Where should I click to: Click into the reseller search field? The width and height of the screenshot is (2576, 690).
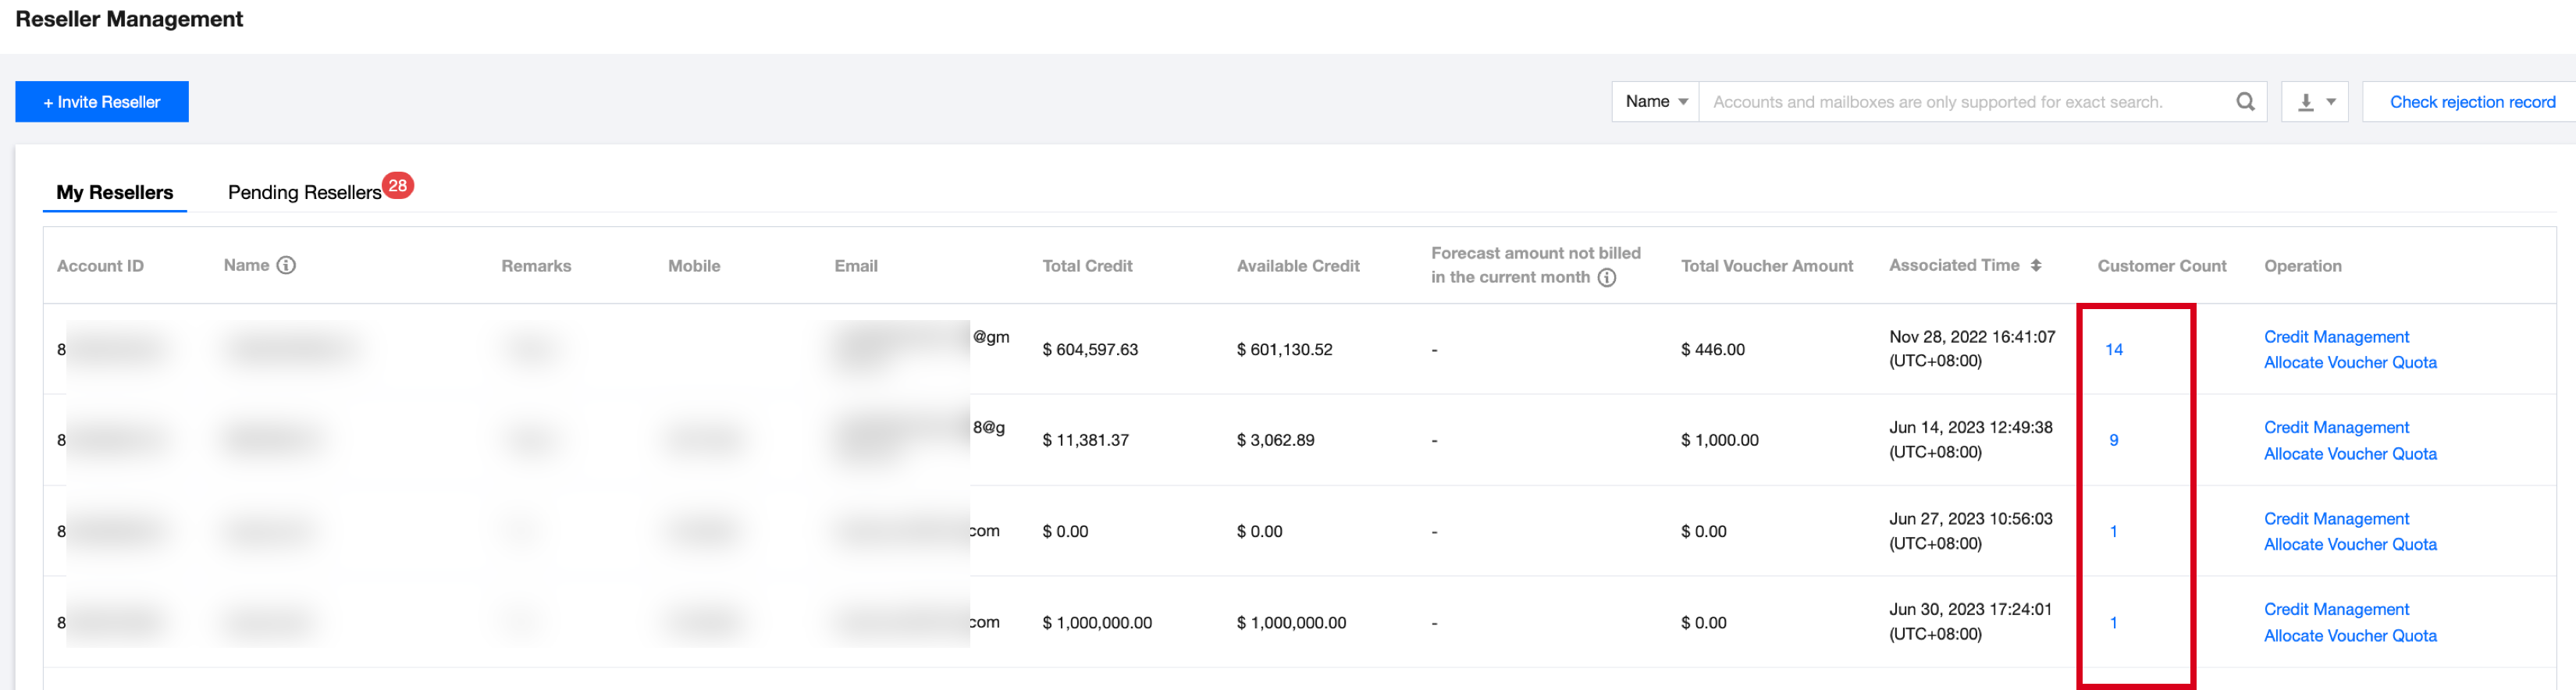pyautogui.click(x=1960, y=102)
